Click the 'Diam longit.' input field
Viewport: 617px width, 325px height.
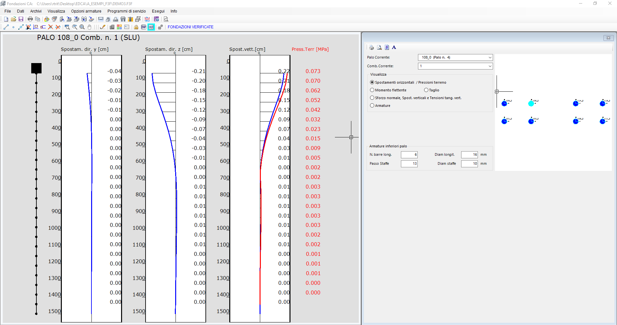click(470, 155)
